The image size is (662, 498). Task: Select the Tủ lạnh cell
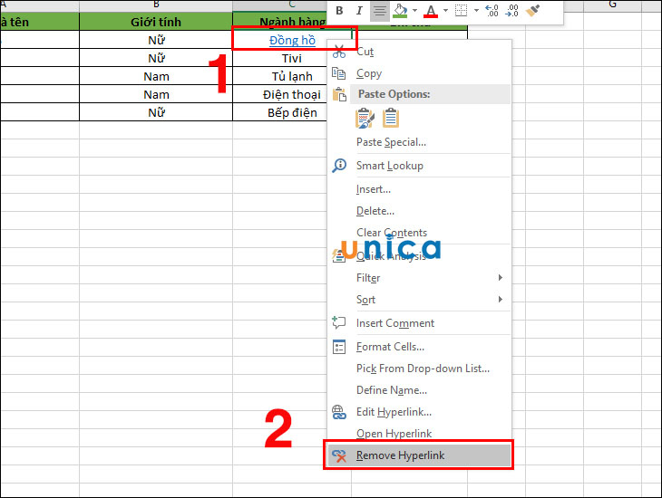pos(292,76)
